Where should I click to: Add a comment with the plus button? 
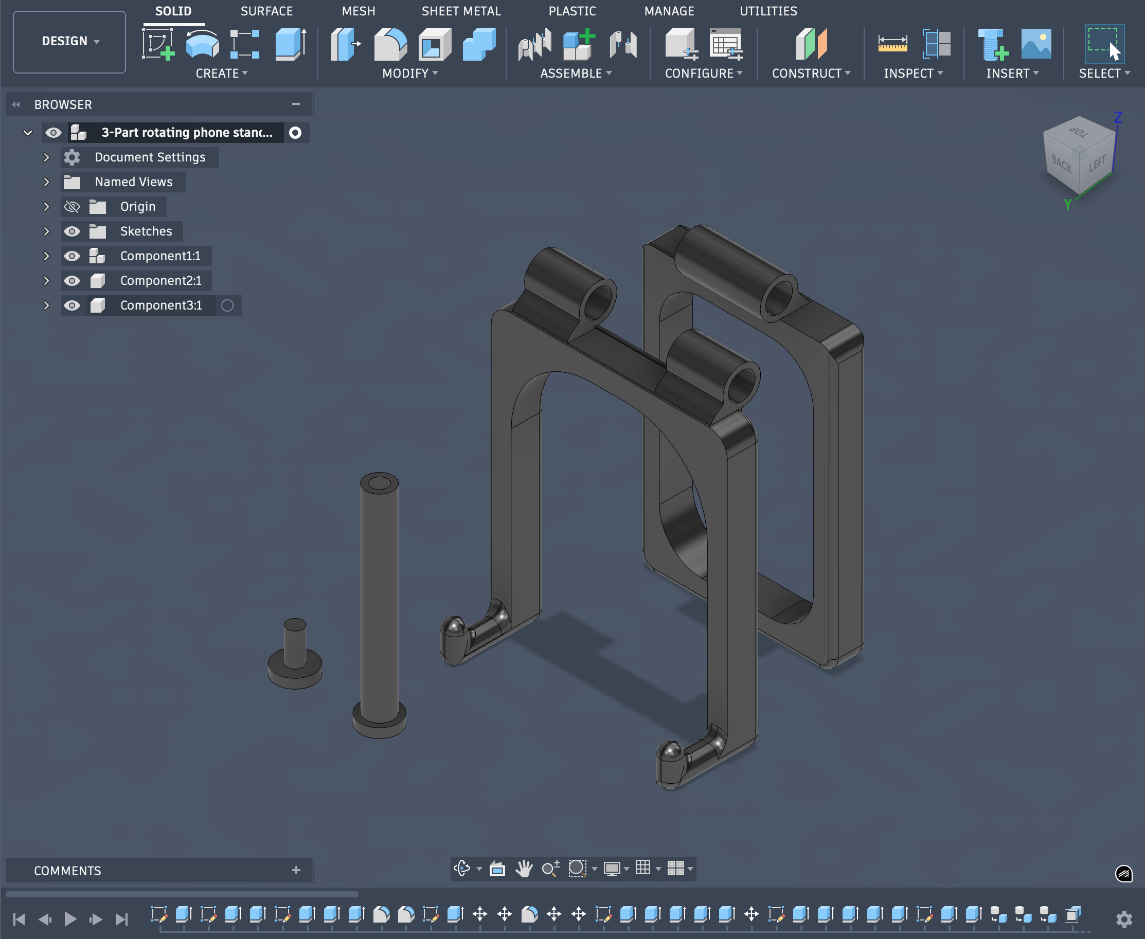click(x=296, y=870)
